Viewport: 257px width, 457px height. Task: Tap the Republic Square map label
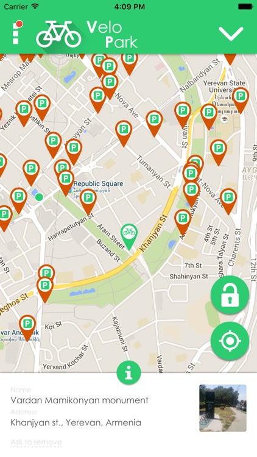point(98,183)
